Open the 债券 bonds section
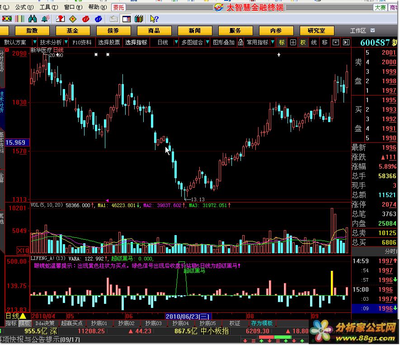 [x=113, y=31]
